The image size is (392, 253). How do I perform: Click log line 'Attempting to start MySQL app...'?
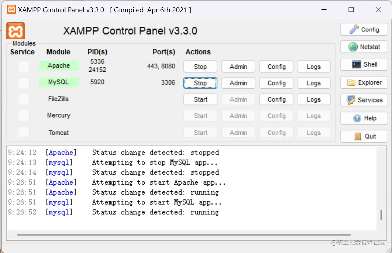pos(157,202)
